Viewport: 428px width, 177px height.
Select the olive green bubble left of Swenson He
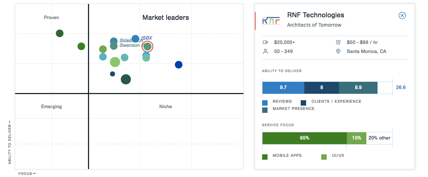pyautogui.click(x=103, y=49)
